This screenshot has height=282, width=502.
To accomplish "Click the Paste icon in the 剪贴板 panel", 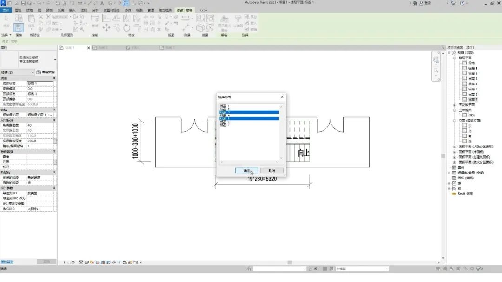I will [31, 19].
